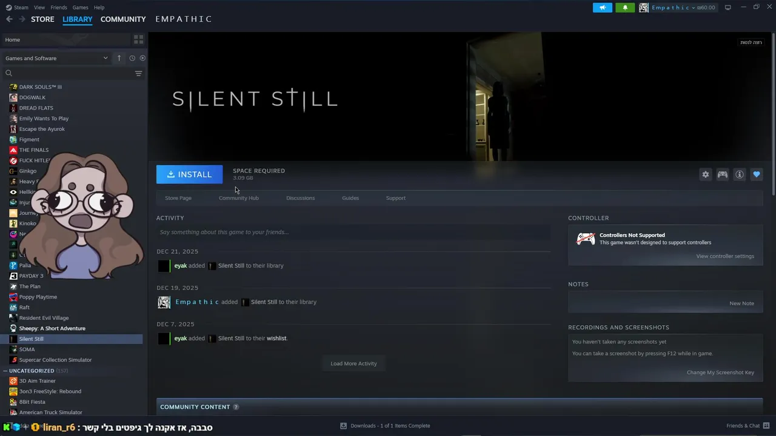Click the back navigation arrow
The height and width of the screenshot is (436, 776).
(9, 19)
